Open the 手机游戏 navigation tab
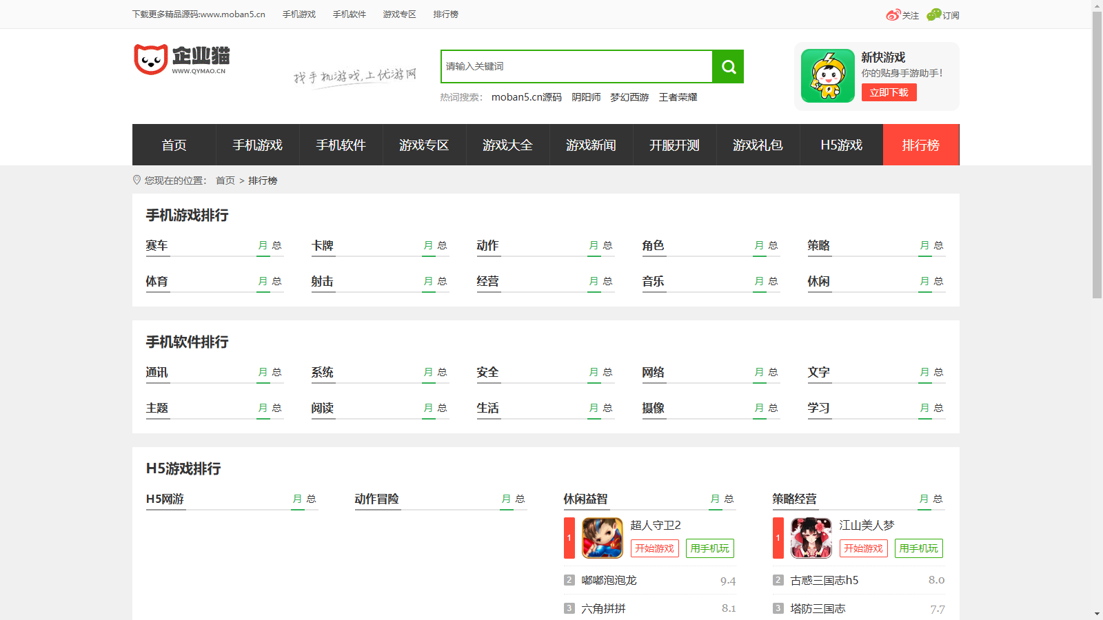 click(x=257, y=145)
